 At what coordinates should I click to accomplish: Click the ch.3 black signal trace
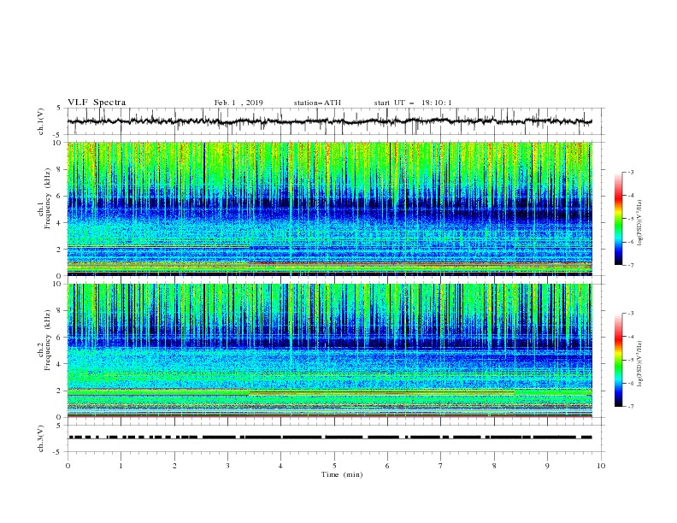tap(329, 438)
